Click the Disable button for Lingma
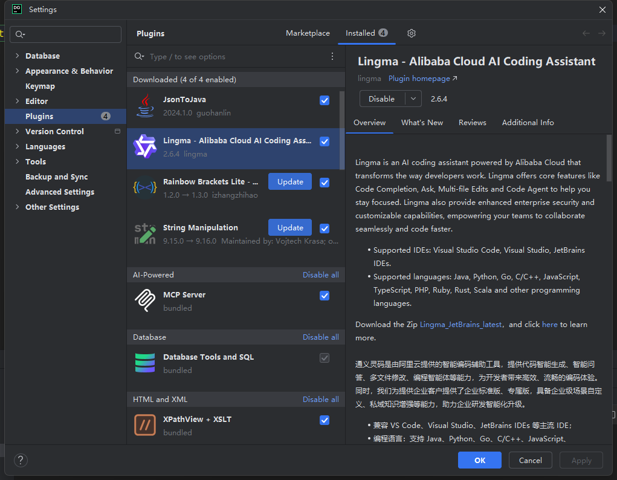617x480 pixels. pos(382,99)
